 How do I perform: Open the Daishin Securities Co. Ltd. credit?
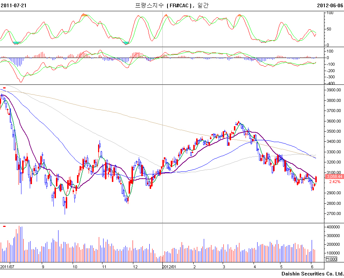(312, 273)
